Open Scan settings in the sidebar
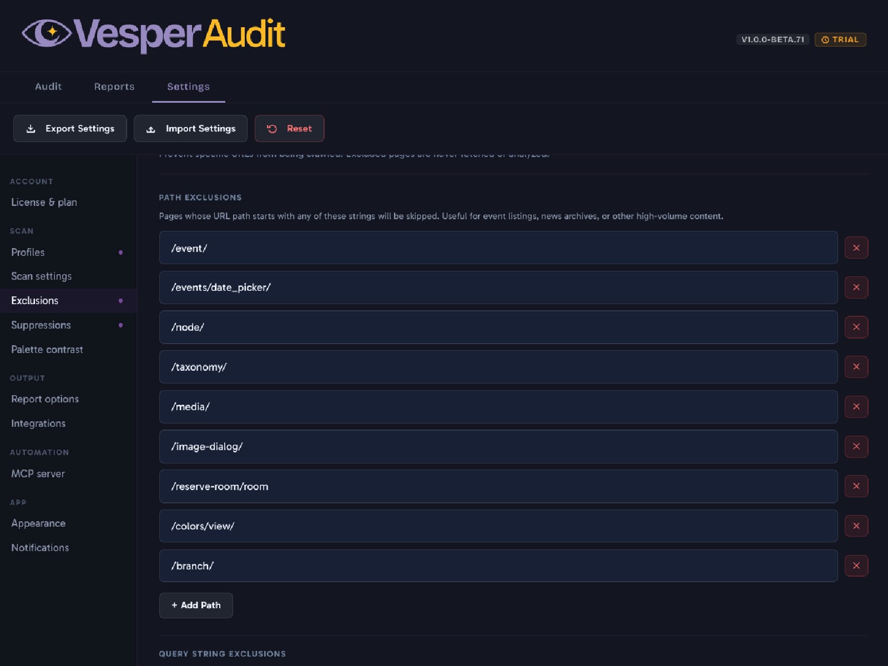This screenshot has height=666, width=888. 68,276
